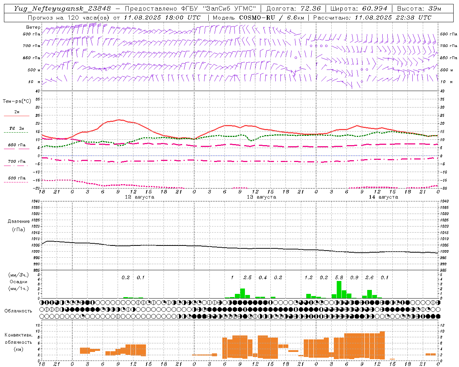459x367 pixels.
Task: Click the '2.5' precipitation total
Action: (x=247, y=277)
